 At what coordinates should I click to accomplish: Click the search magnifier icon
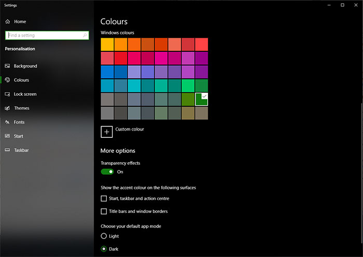[x=85, y=35]
